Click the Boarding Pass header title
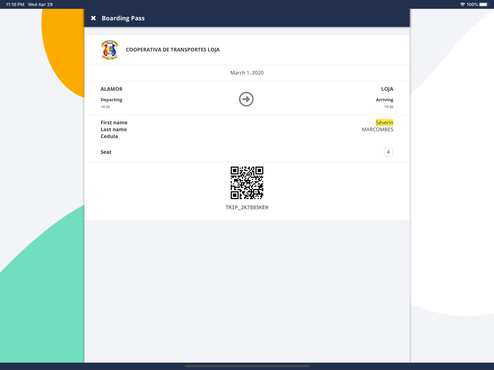Viewport: 494px width, 370px height. click(x=123, y=18)
